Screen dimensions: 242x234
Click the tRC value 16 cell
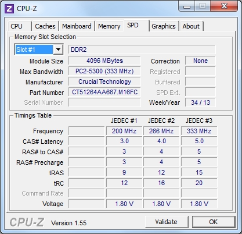pyautogui.click(x=161, y=183)
